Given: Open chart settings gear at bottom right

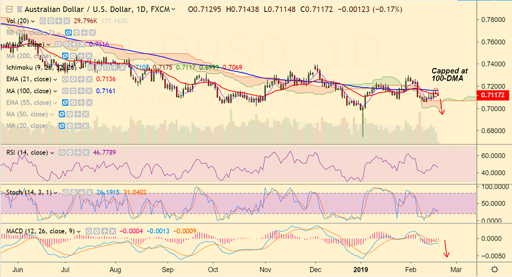Looking at the screenshot, I should pyautogui.click(x=495, y=270).
